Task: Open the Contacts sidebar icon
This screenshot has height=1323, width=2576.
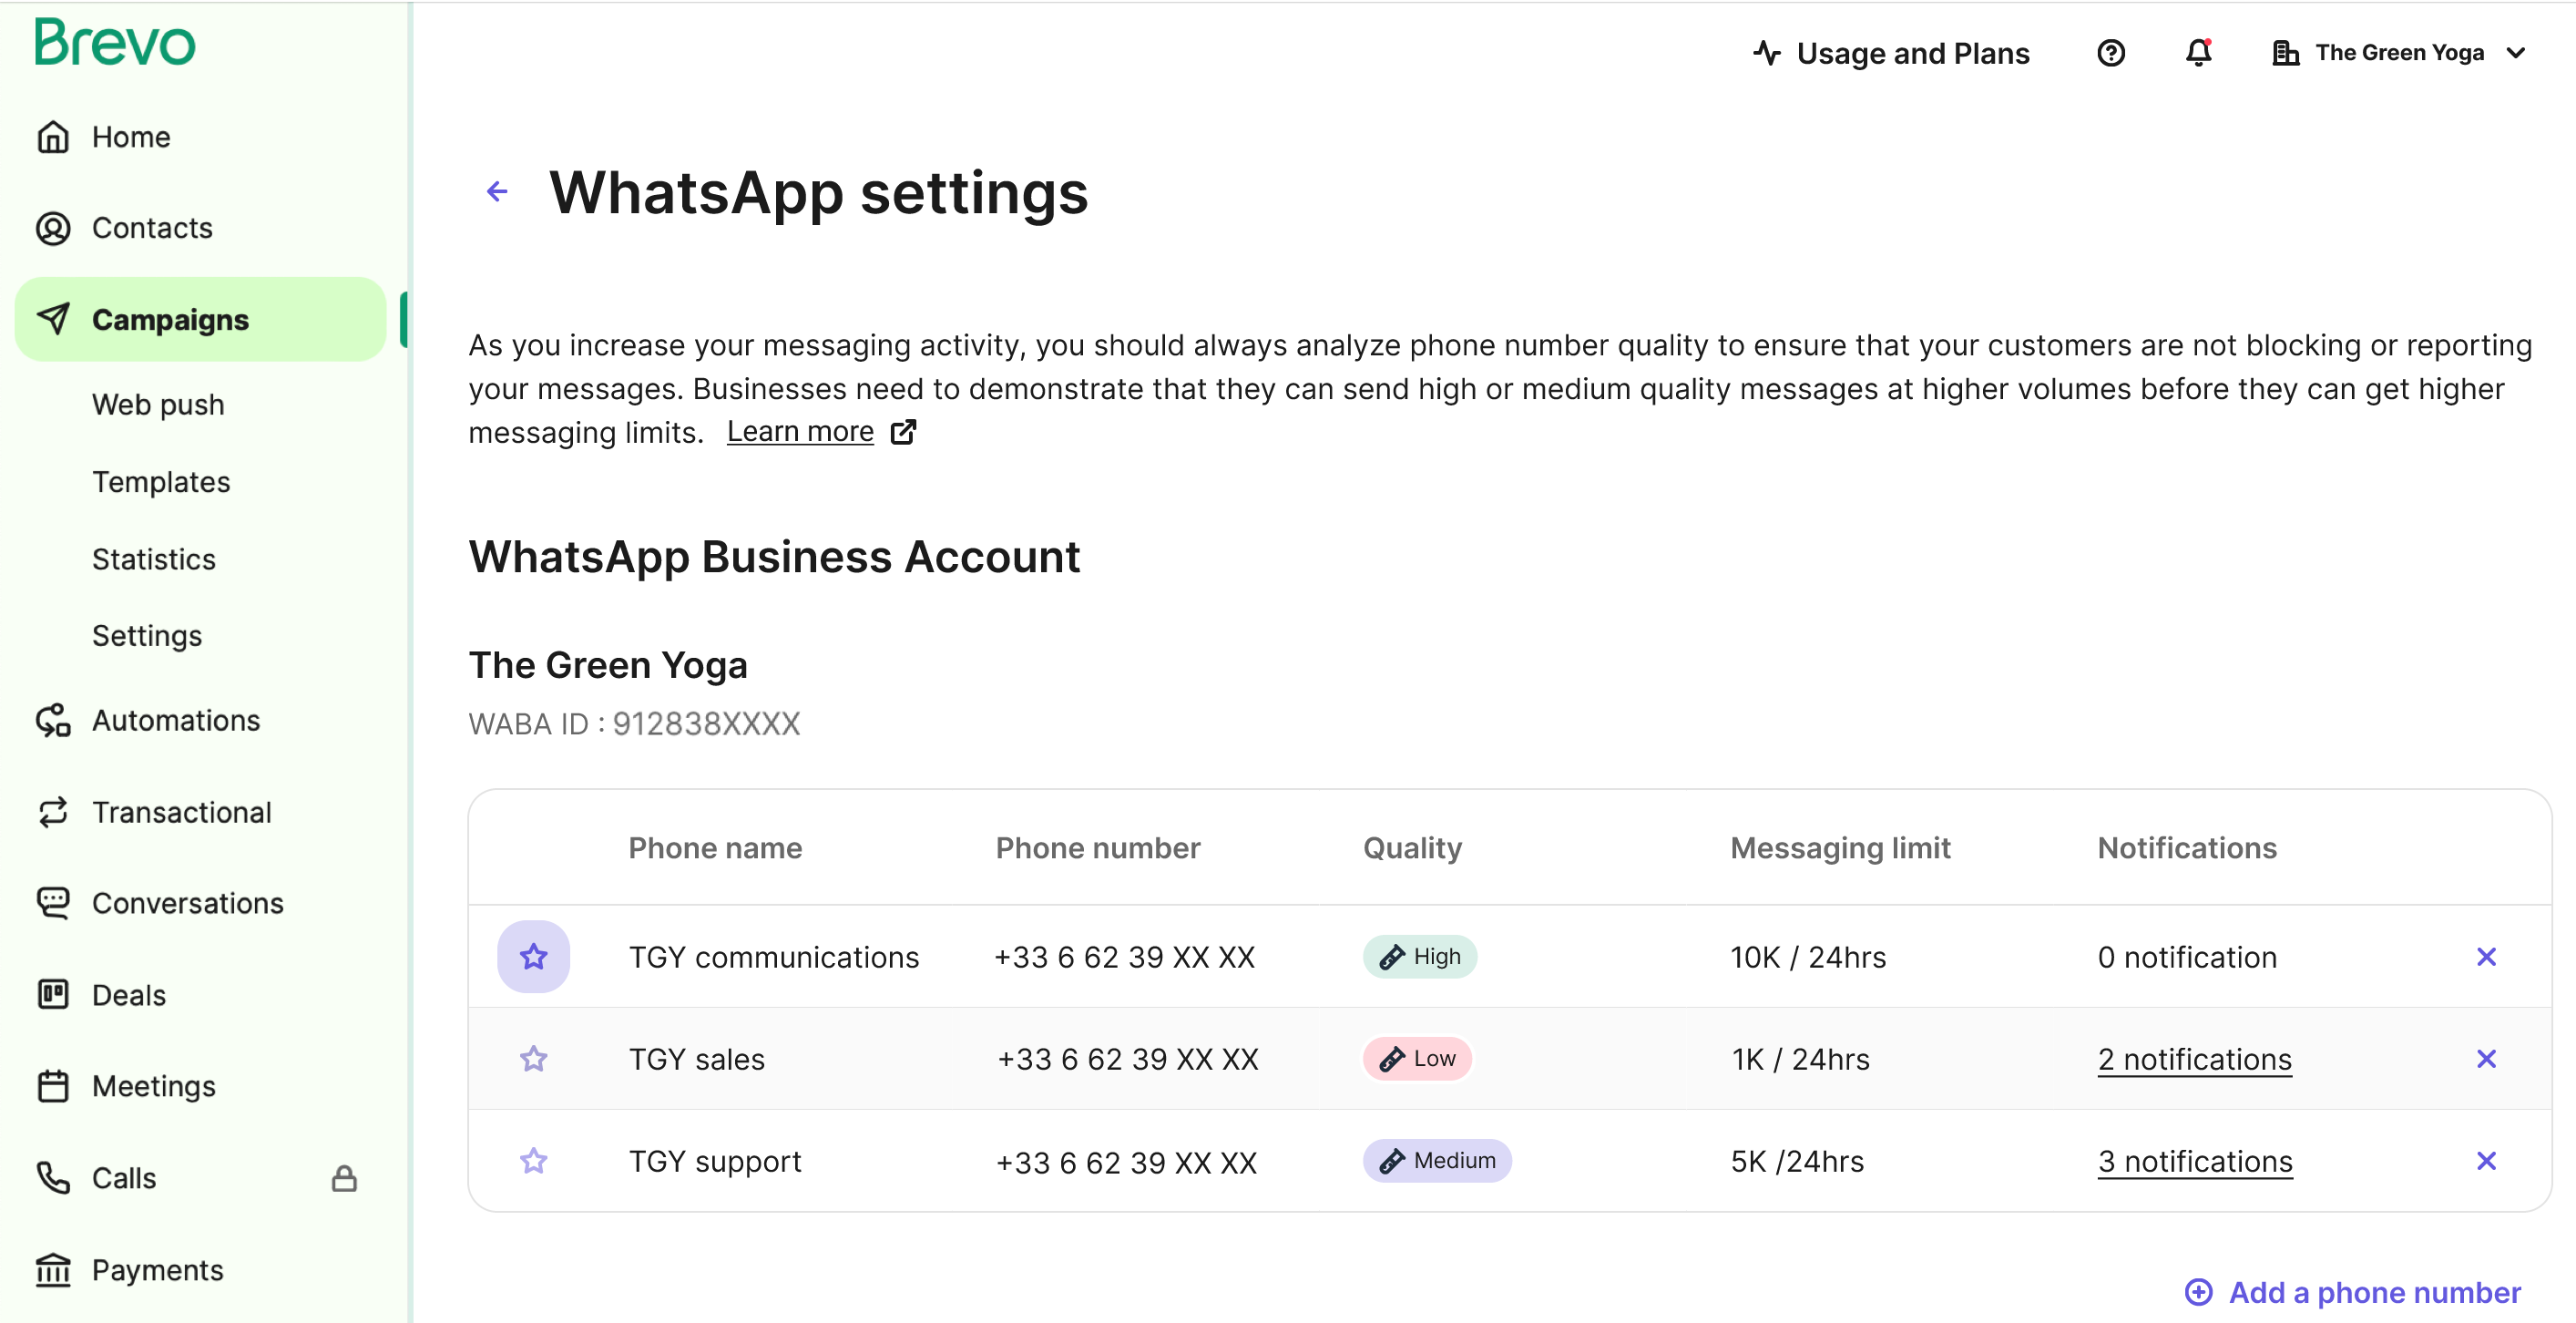Action: (53, 228)
